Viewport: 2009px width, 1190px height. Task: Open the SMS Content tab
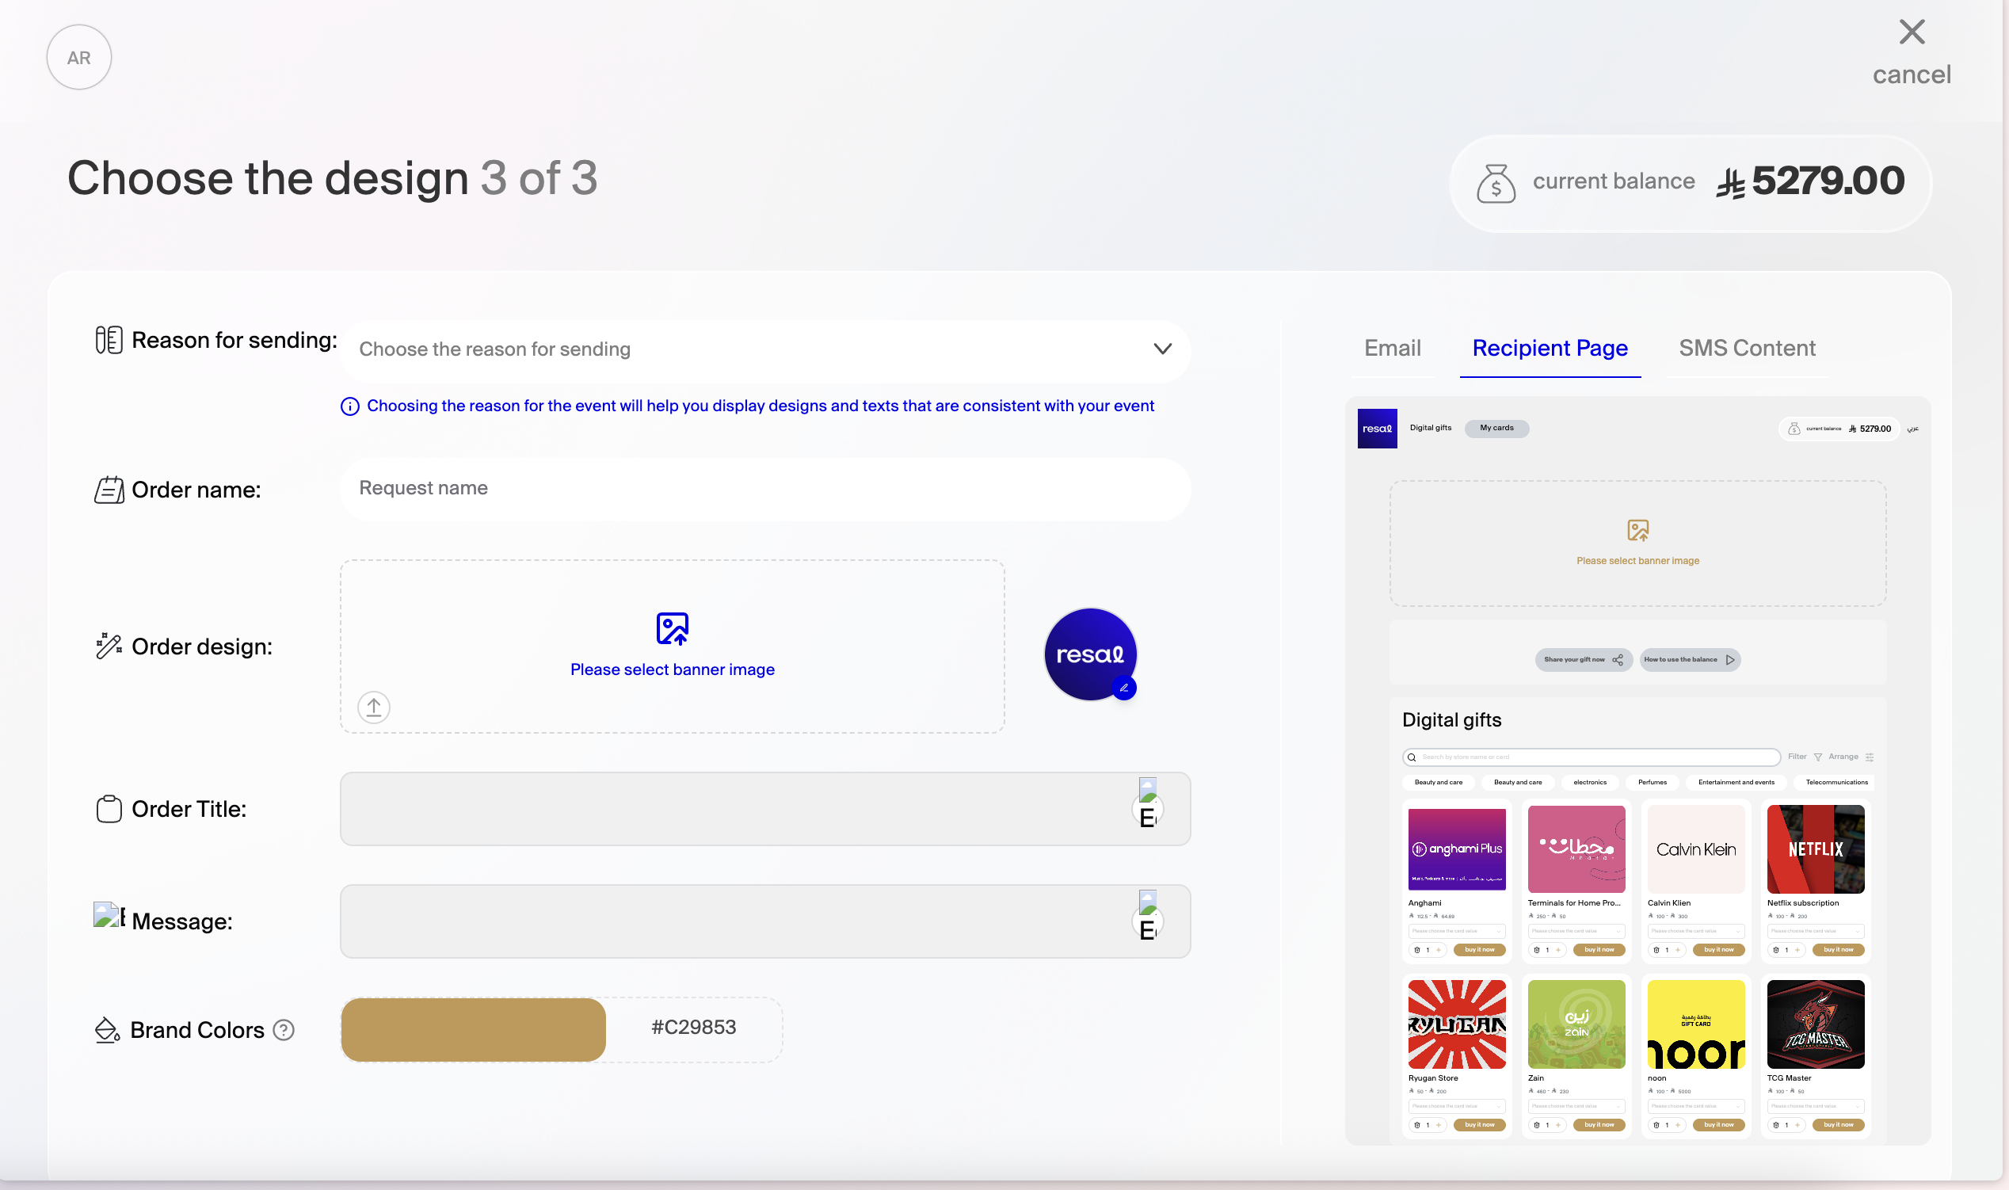1747,348
